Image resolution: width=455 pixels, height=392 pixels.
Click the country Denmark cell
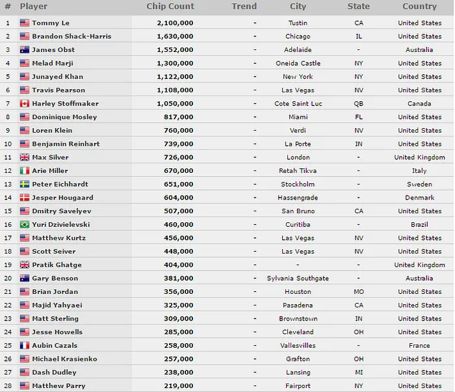pyautogui.click(x=420, y=198)
